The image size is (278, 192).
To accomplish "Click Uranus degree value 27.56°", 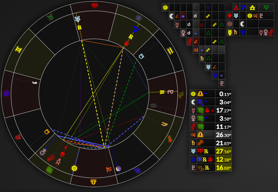I will pyautogui.click(x=225, y=151).
